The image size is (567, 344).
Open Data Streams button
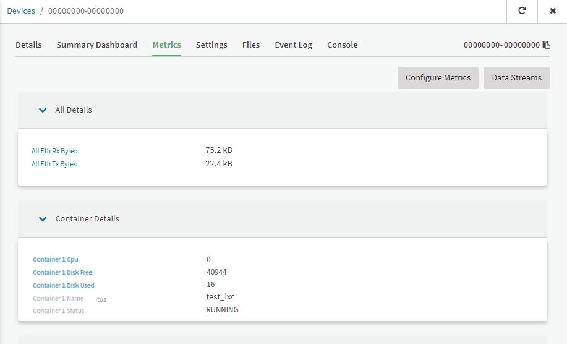point(516,78)
